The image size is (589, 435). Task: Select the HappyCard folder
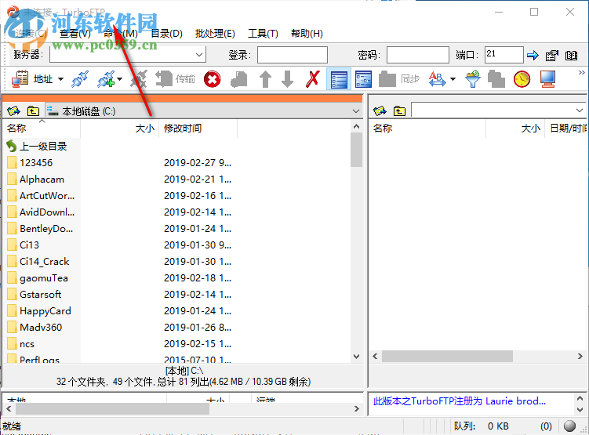(39, 310)
